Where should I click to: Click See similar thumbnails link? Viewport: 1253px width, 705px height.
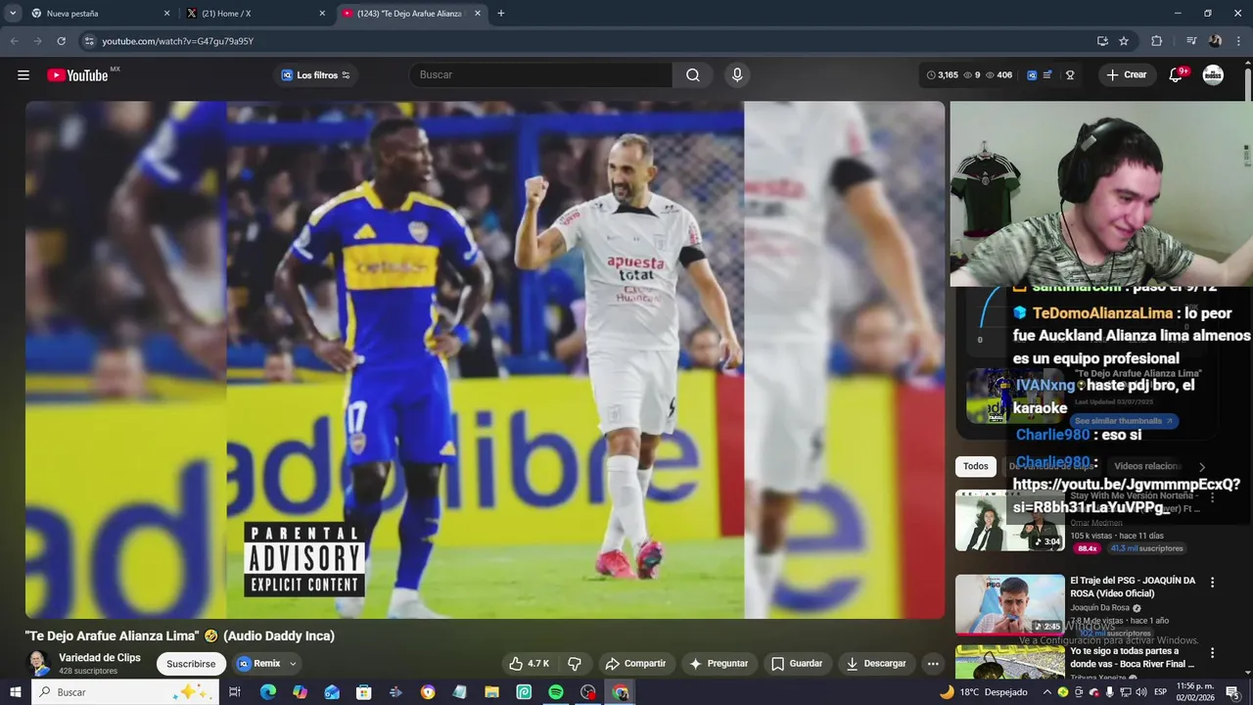pyautogui.click(x=1124, y=421)
